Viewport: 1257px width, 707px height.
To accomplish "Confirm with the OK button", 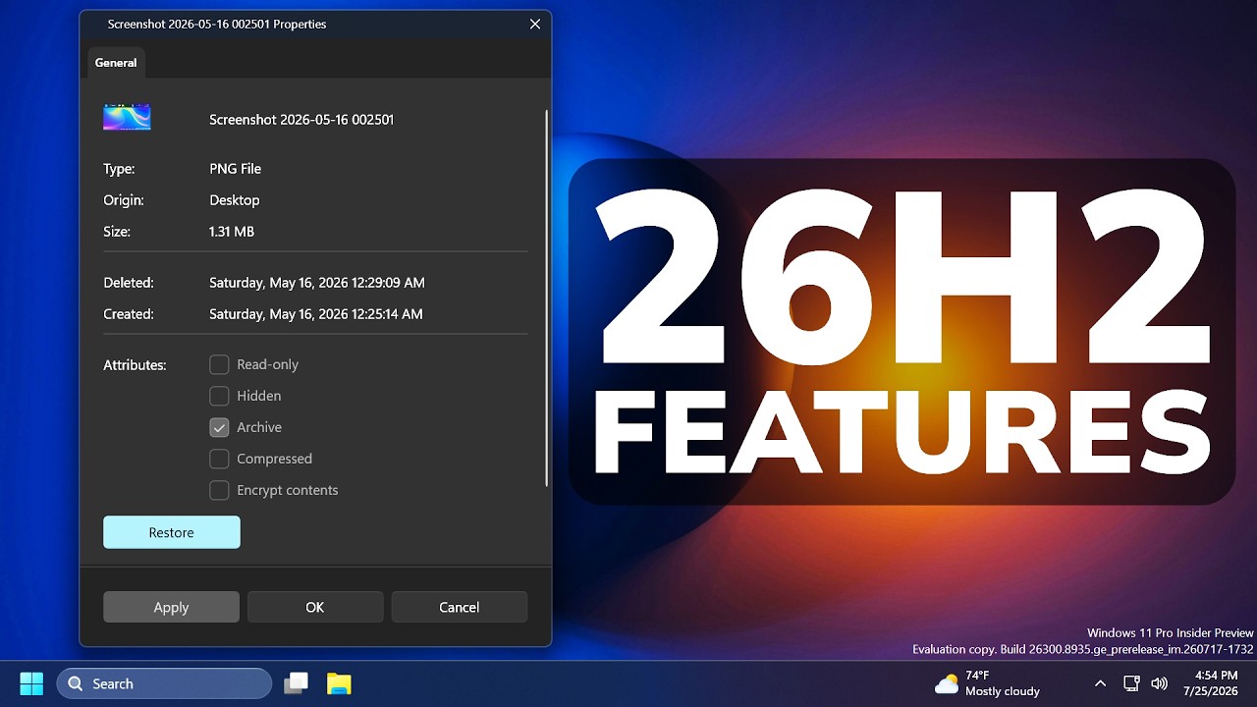I will 314,607.
